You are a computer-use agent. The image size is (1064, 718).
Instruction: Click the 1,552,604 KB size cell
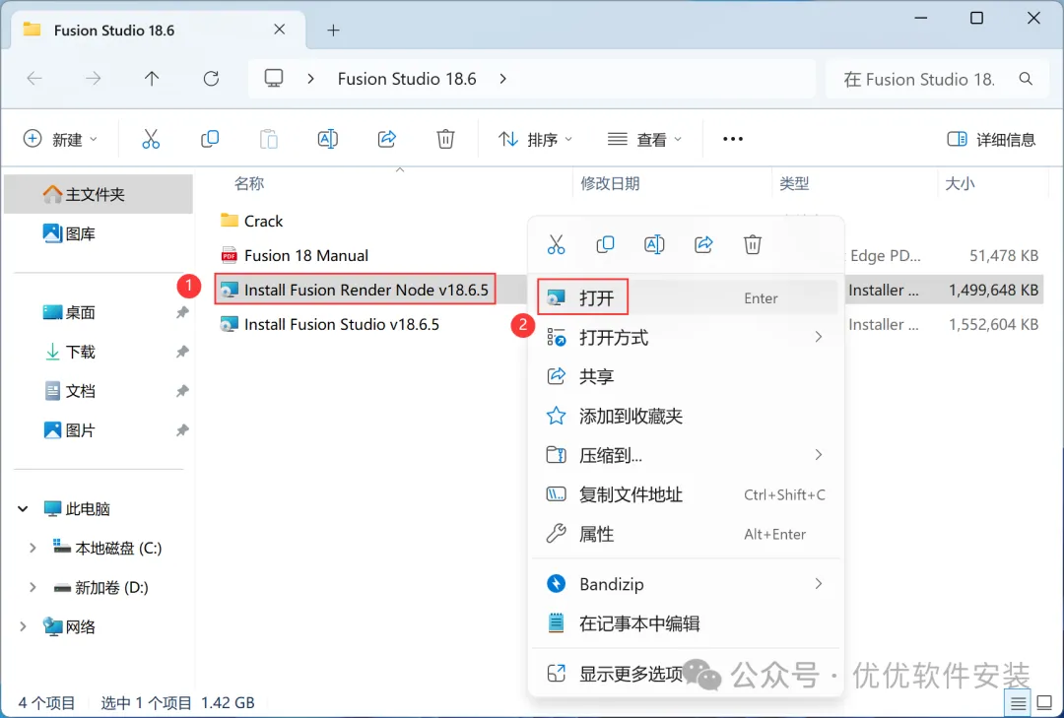pos(993,324)
